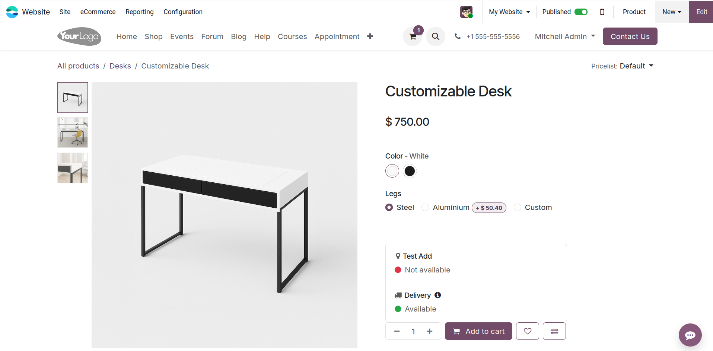Click the Add to cart button
The height and width of the screenshot is (351, 713).
point(478,331)
